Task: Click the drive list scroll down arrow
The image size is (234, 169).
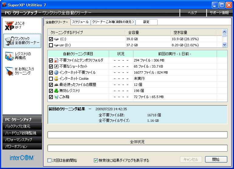Action: (224, 44)
